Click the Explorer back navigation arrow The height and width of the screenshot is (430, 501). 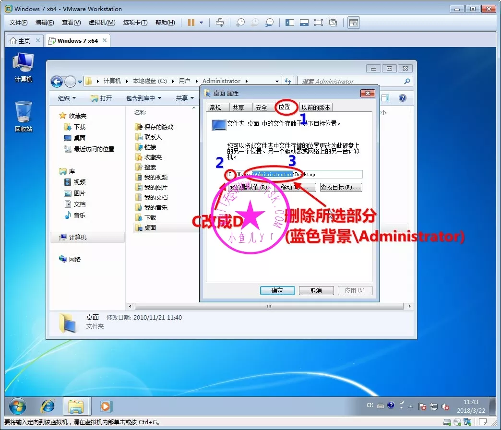click(57, 82)
